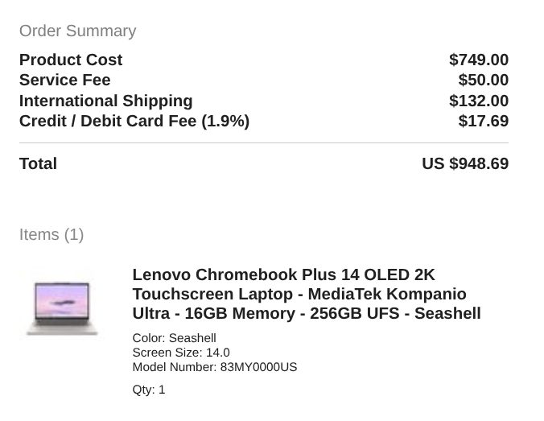The width and height of the screenshot is (544, 421).
Task: Click the Qty: 1 quantity text
Action: [149, 390]
